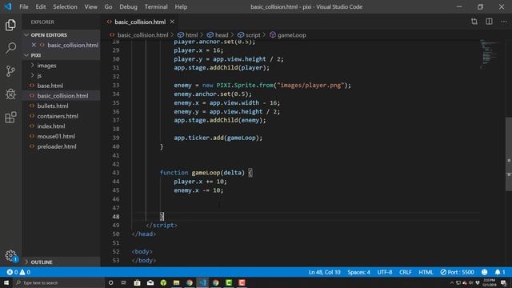
Task: Show hidden system tray icons chevron
Action: 452,282
